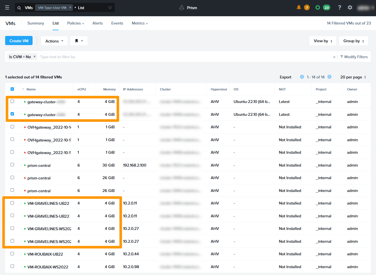The height and width of the screenshot is (275, 376).
Task: Switch to the Summary tab
Action: 36,23
